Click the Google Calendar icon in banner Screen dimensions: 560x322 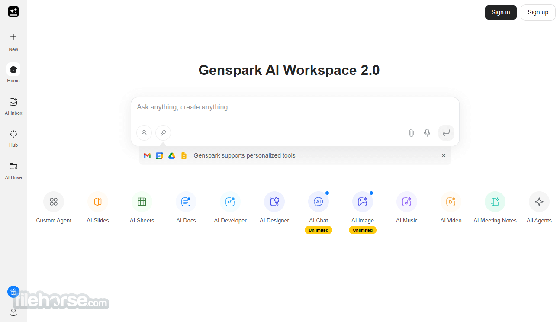pos(159,156)
